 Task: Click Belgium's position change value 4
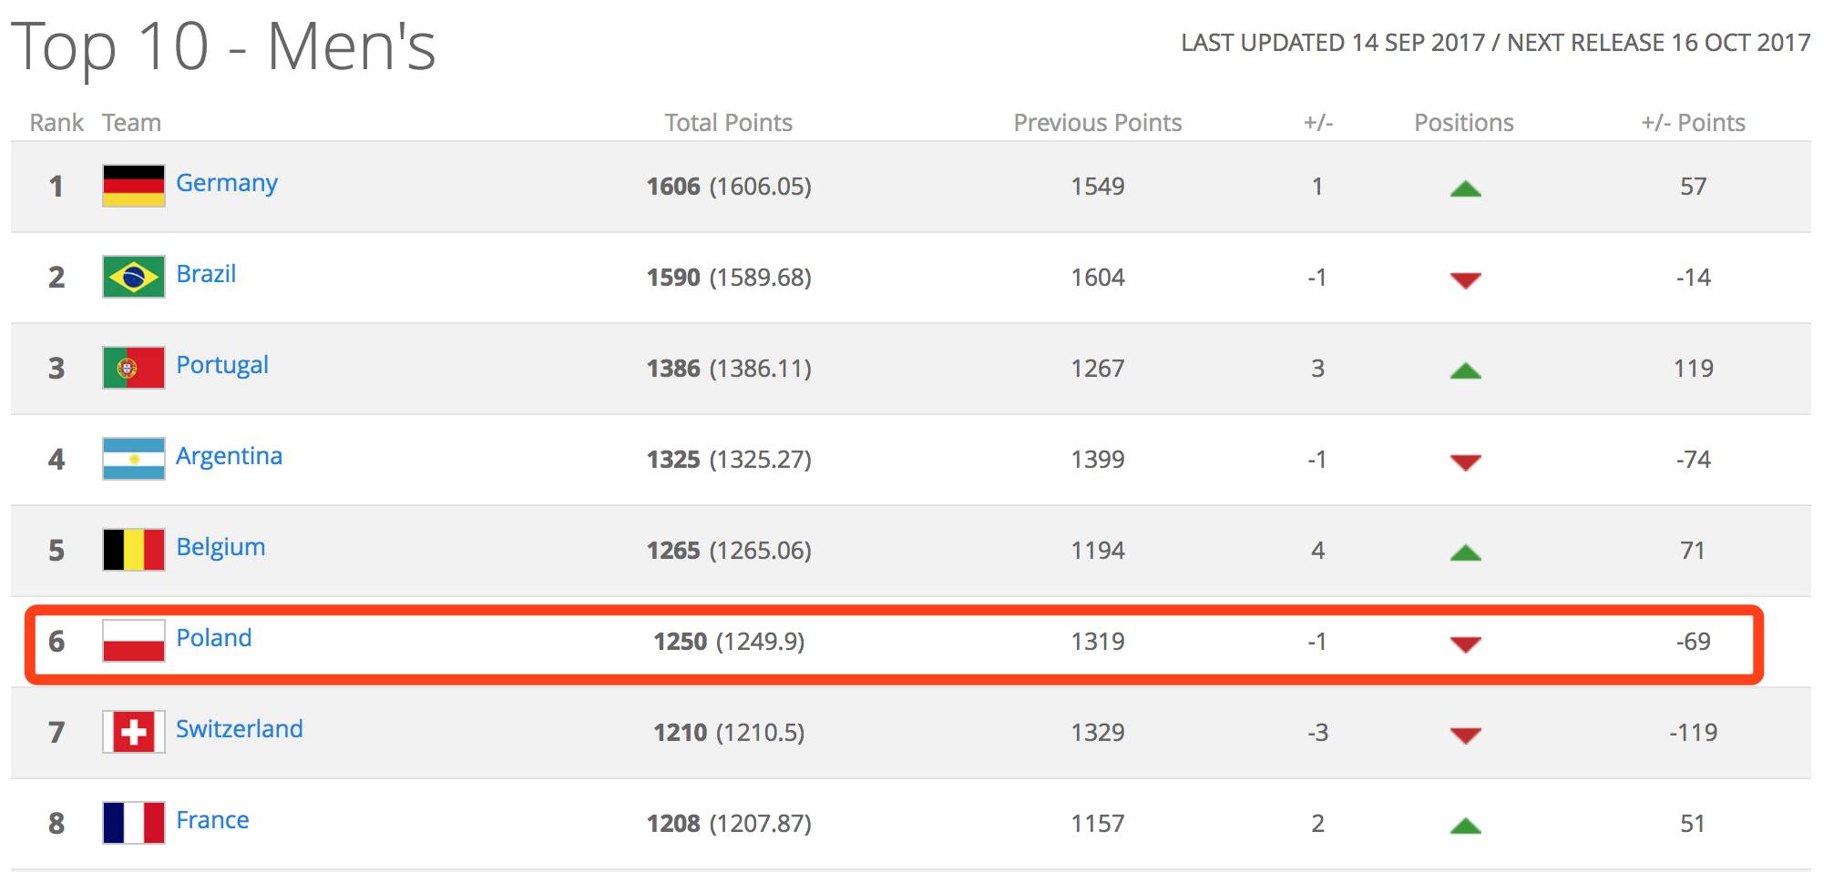tap(1317, 551)
